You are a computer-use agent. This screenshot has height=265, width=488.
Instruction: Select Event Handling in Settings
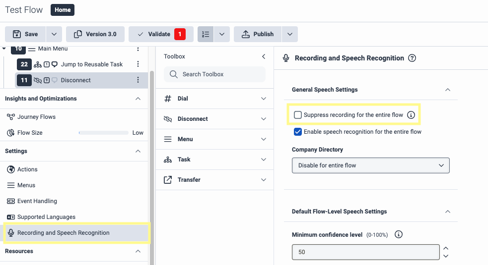pyautogui.click(x=37, y=201)
